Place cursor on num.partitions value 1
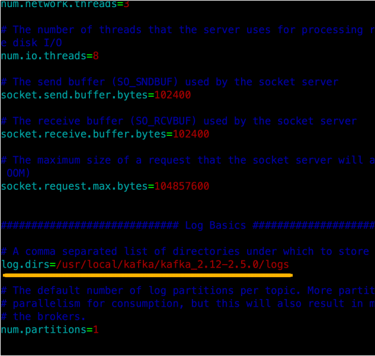 click(x=95, y=329)
